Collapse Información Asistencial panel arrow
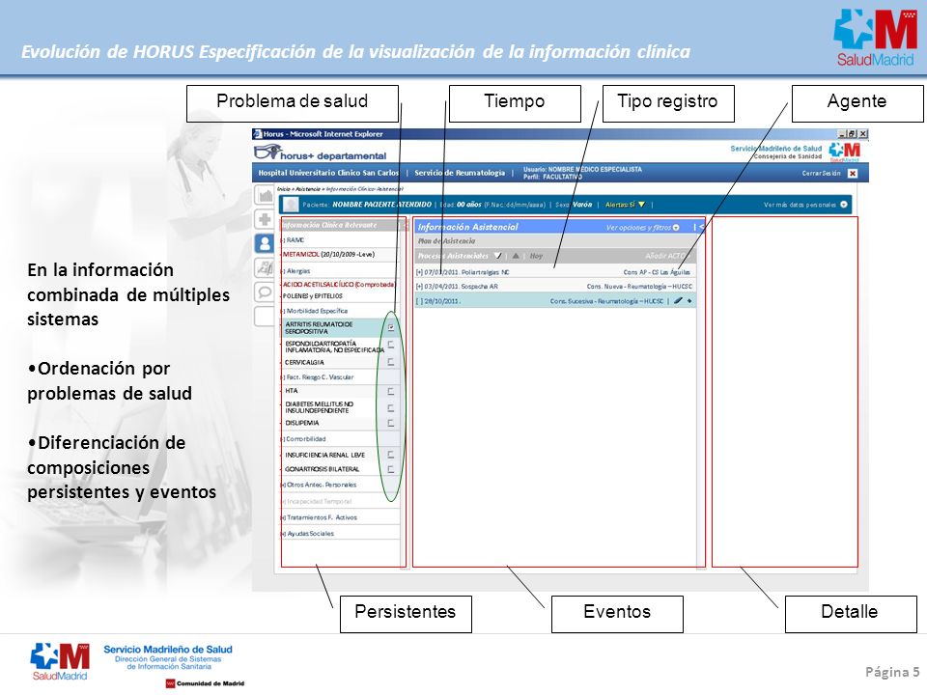This screenshot has width=927, height=695. [701, 227]
